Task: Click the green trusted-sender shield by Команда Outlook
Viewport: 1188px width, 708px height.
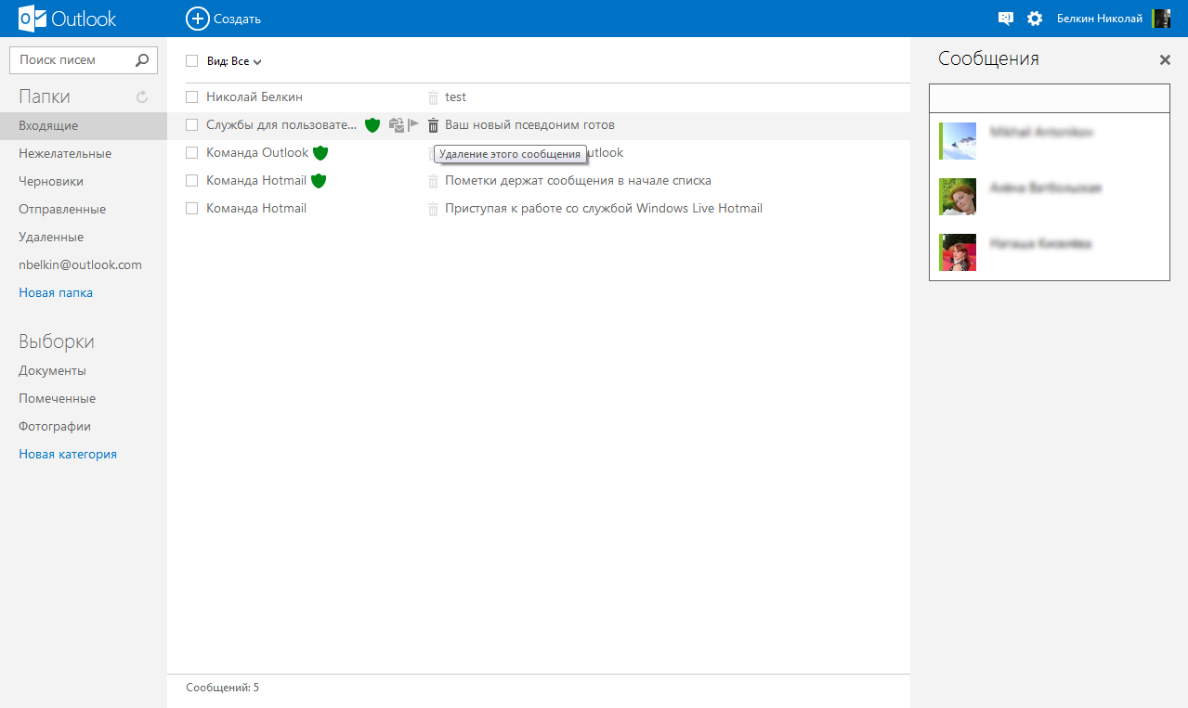Action: [x=320, y=153]
